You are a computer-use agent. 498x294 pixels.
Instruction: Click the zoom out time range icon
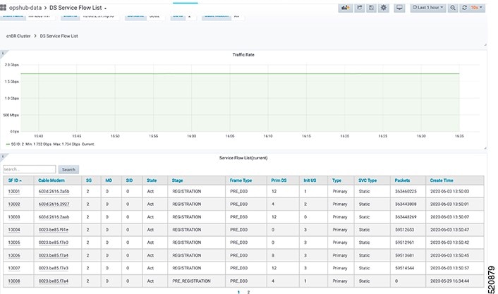tap(453, 8)
